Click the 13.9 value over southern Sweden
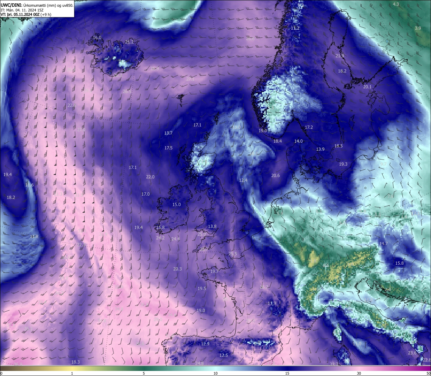Image resolution: width=431 pixels, height=376 pixels. coord(320,149)
